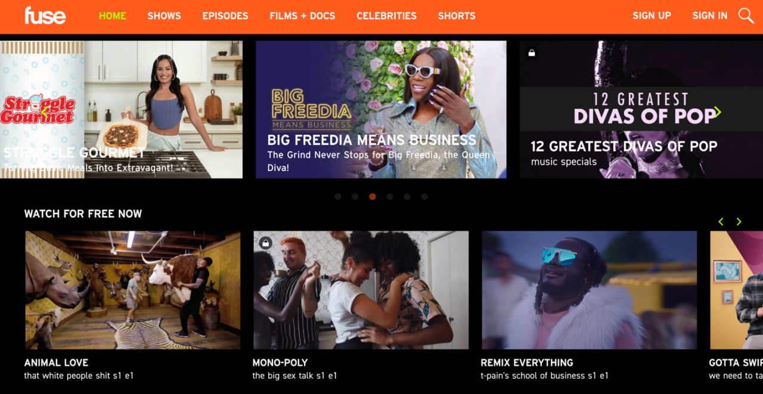The height and width of the screenshot is (394, 763).
Task: Select the second carousel pagination dot
Action: pos(355,197)
